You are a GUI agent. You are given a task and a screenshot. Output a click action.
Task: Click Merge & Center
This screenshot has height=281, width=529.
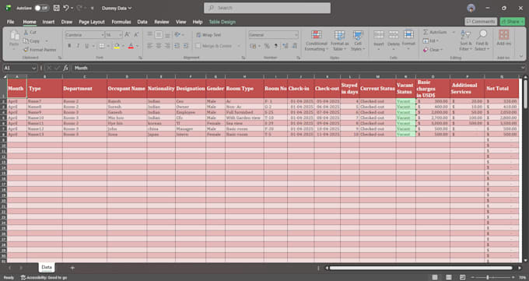click(x=214, y=46)
